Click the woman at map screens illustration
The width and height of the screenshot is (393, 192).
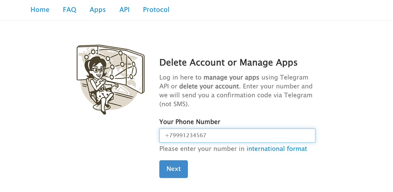[x=110, y=79]
